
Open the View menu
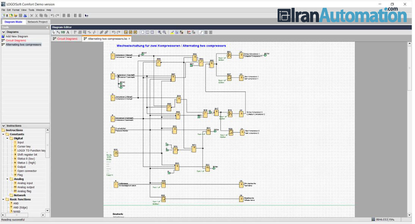click(x=24, y=10)
